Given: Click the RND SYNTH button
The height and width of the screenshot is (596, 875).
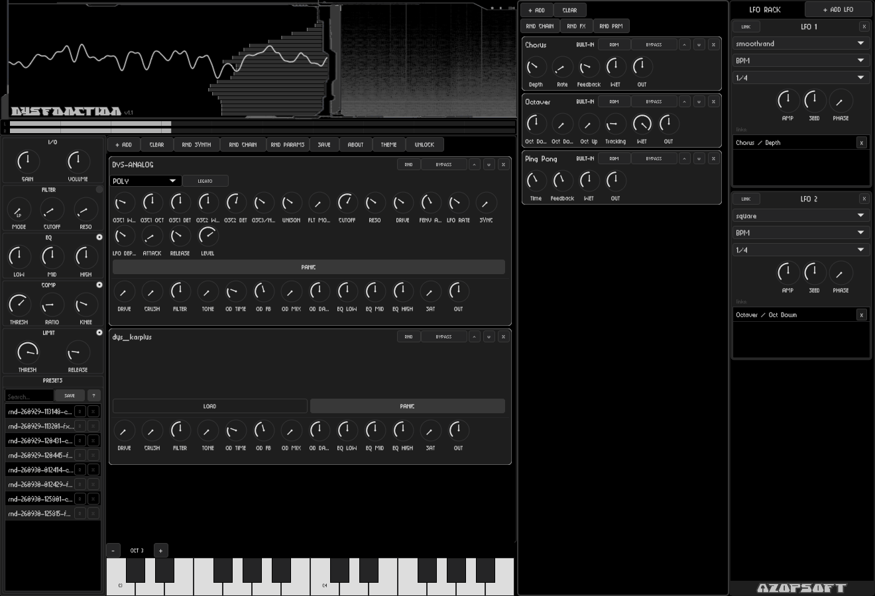Looking at the screenshot, I should pos(197,144).
